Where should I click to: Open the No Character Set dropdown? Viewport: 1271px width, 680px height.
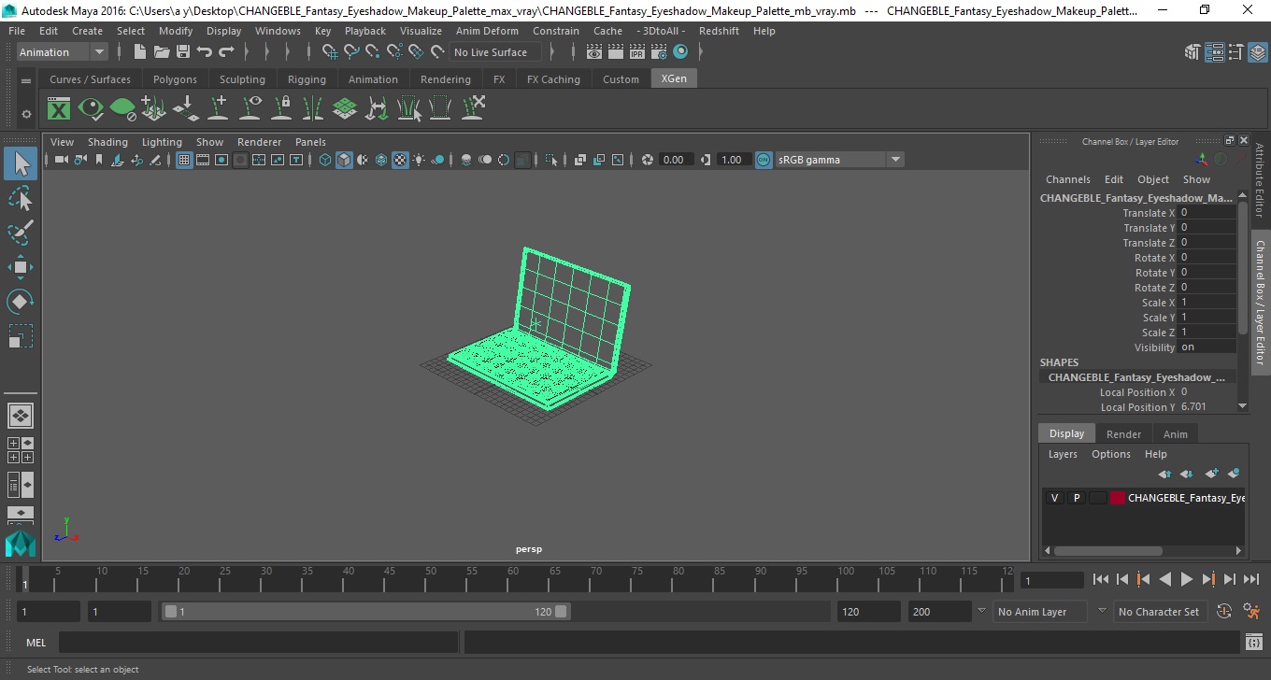tap(1160, 612)
